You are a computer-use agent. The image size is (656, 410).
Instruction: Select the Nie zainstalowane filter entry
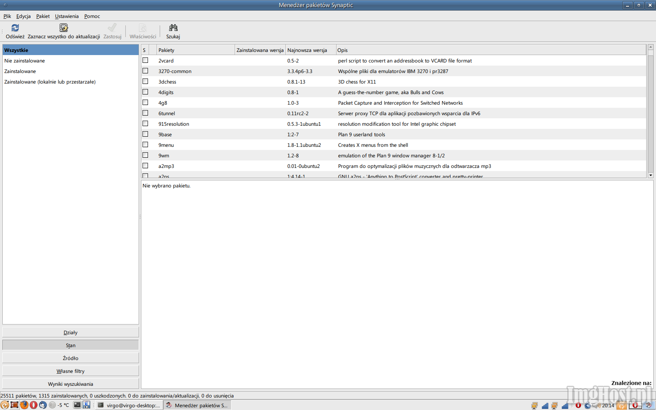pos(71,61)
